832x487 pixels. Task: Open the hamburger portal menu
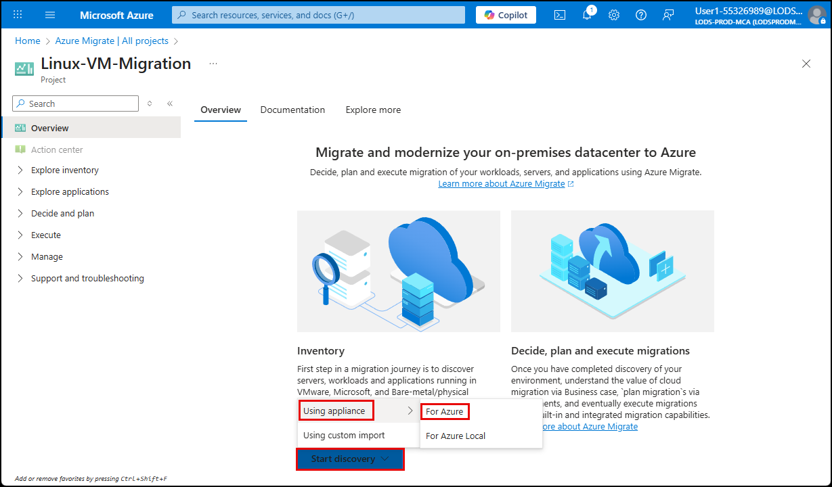50,15
